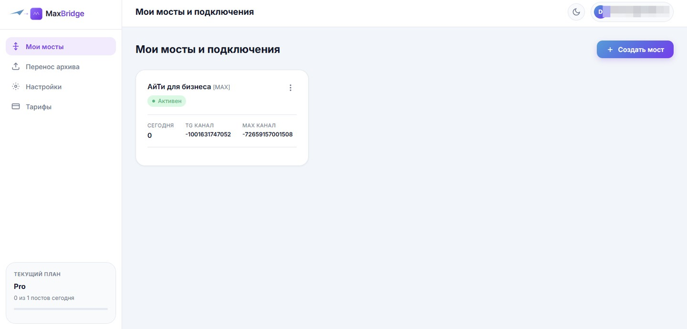Click the TG КАНАЛ label
This screenshot has height=329, width=687.
click(x=199, y=125)
